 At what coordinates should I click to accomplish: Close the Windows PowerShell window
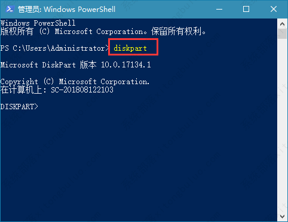tap(274, 9)
